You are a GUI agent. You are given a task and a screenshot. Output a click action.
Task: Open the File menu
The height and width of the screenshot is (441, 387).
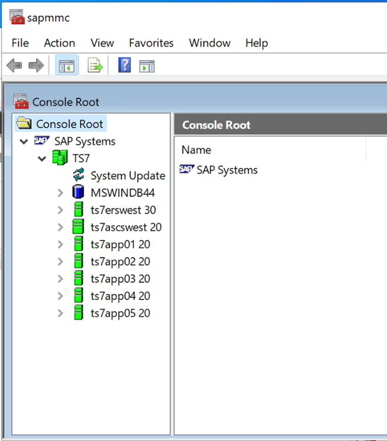tap(20, 43)
